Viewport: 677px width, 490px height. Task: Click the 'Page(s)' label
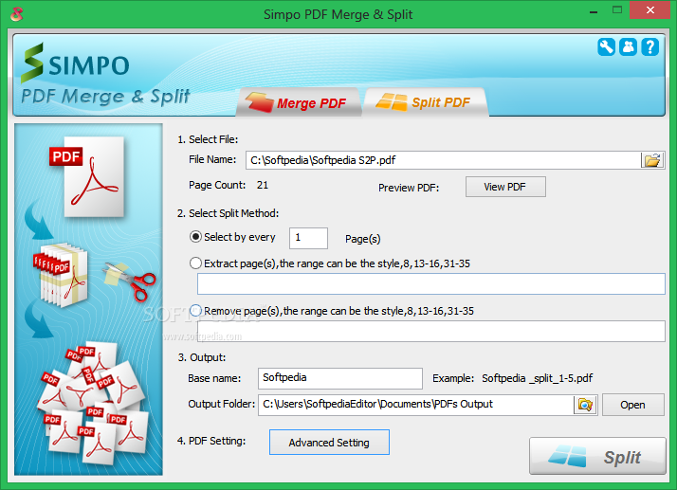362,239
